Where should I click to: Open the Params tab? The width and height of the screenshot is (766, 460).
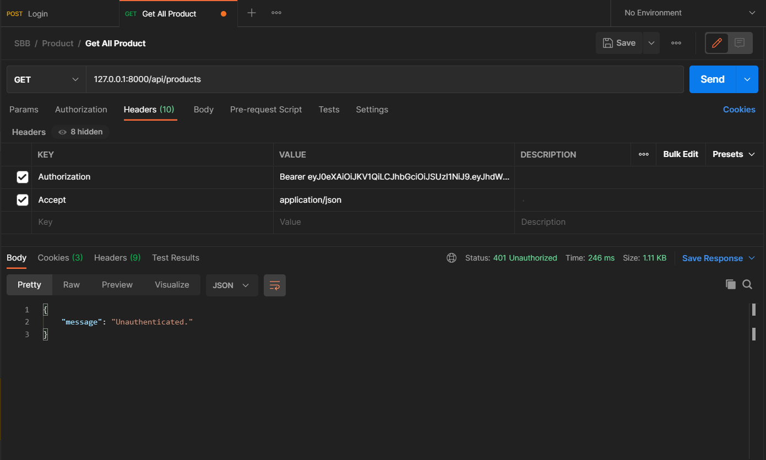tap(24, 110)
